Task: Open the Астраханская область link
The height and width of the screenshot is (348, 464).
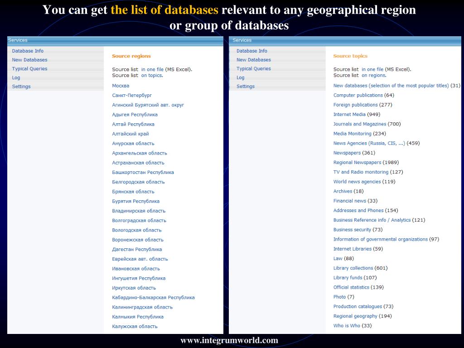Action: (138, 163)
